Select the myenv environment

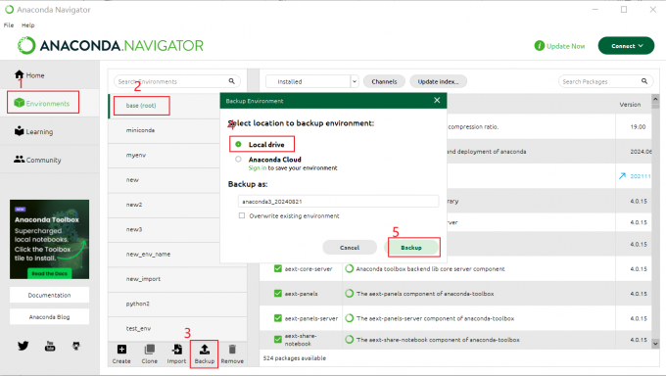pyautogui.click(x=177, y=155)
